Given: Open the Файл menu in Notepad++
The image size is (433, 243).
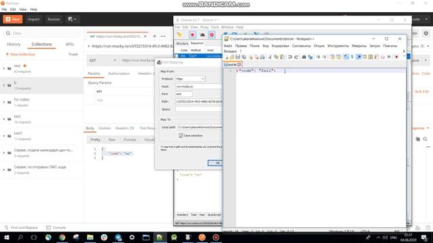Looking at the screenshot, I should tap(228, 46).
